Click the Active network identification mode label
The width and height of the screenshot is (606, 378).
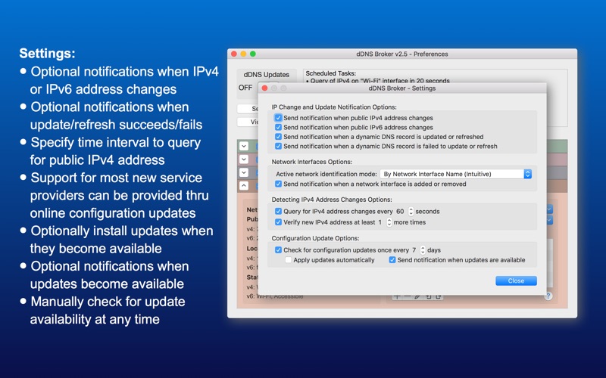point(326,174)
